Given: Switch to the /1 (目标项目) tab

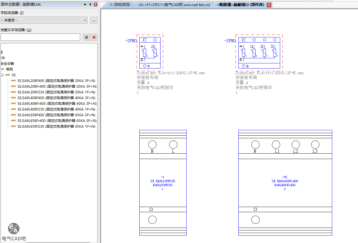Looking at the screenshot, I should click(x=120, y=5).
